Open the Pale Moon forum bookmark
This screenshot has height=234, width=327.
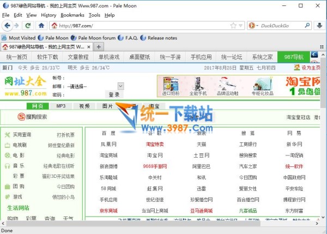pyautogui.click(x=93, y=38)
